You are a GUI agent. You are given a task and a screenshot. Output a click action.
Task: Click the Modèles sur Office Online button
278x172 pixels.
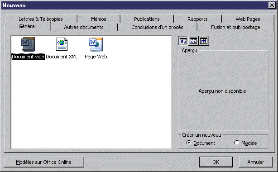tap(44, 162)
